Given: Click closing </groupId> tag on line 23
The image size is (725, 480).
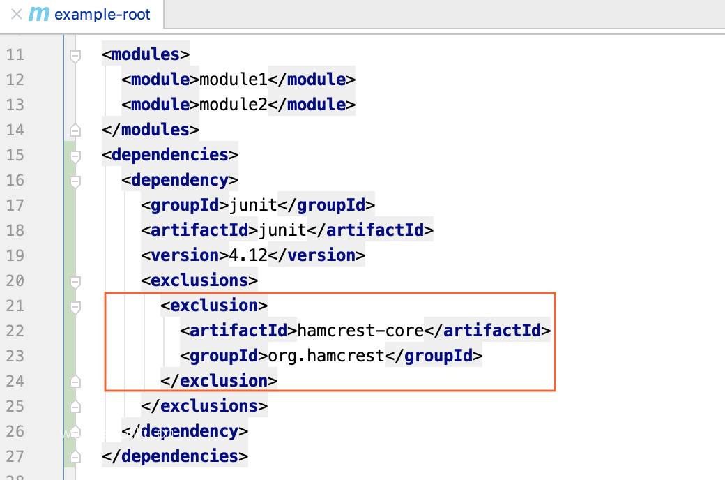Looking at the screenshot, I should pyautogui.click(x=434, y=355).
